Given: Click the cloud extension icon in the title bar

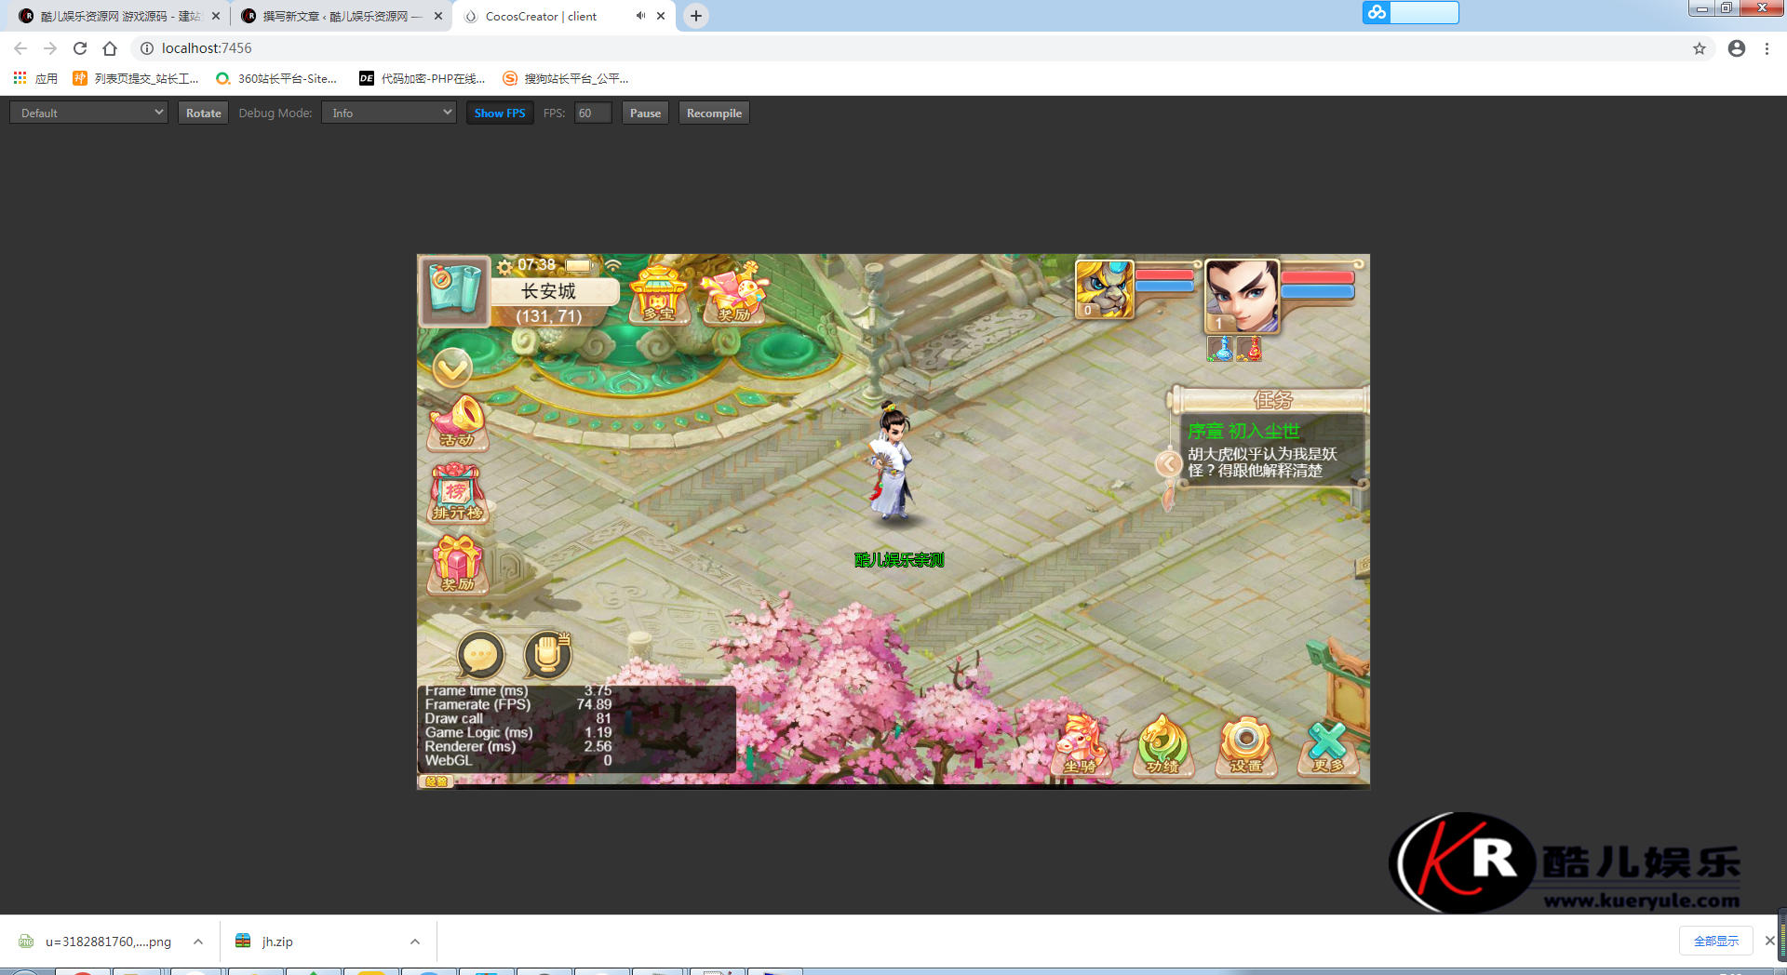Looking at the screenshot, I should click(1377, 12).
